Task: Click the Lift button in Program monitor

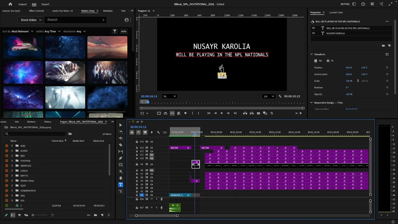Action: (x=245, y=113)
